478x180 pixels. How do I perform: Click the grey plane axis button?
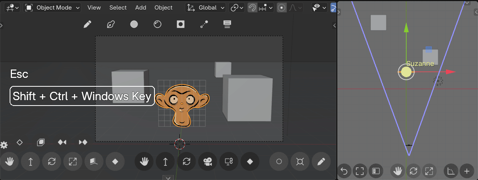click(x=94, y=162)
